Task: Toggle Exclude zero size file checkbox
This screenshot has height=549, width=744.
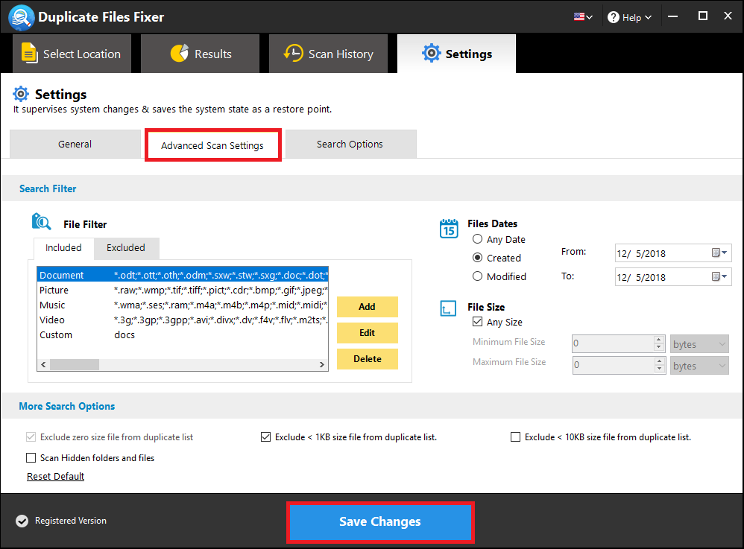Action: click(x=31, y=437)
